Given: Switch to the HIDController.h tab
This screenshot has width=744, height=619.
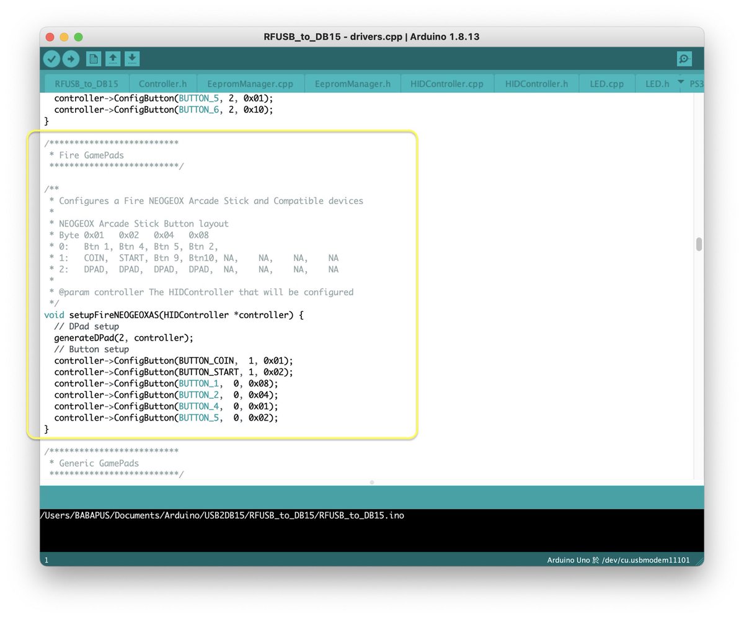Looking at the screenshot, I should tap(536, 84).
